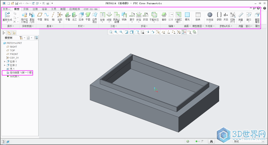Open the 形状 group dropdown

pos(81,26)
